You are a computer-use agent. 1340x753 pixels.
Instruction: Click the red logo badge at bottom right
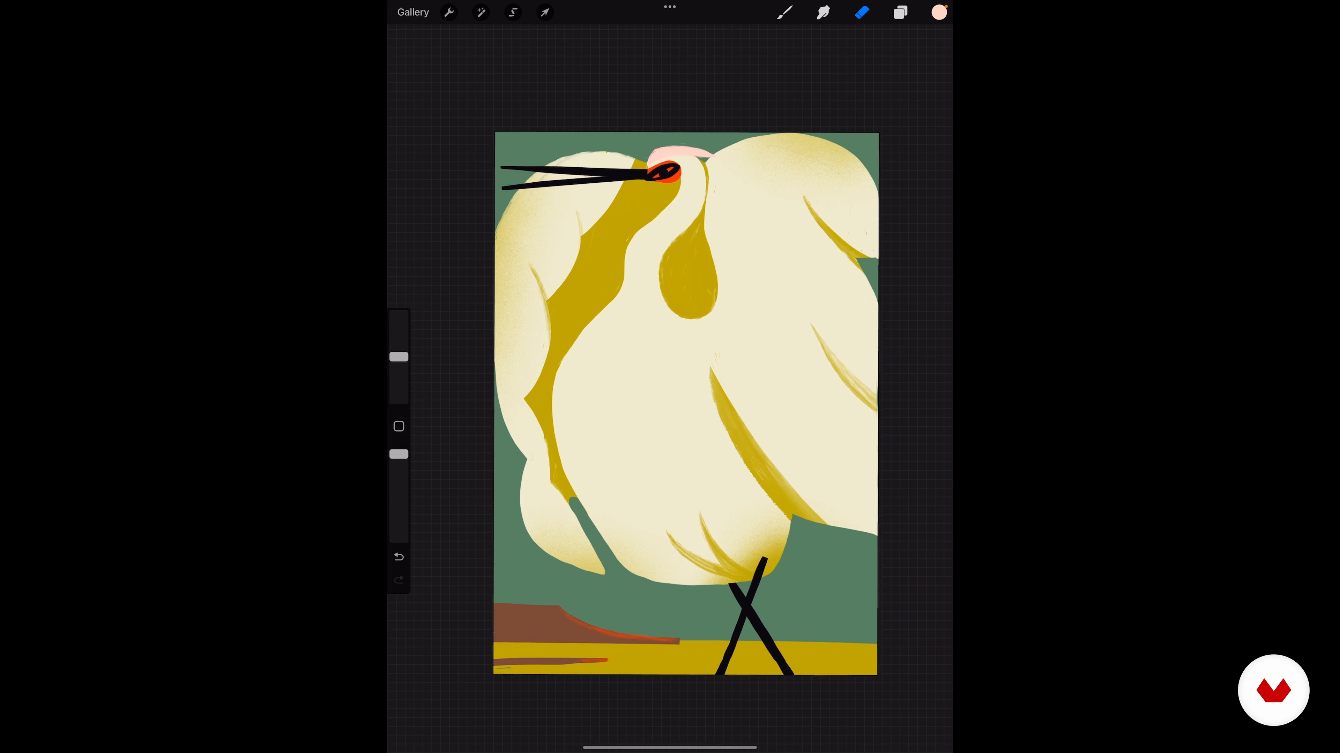(x=1273, y=690)
